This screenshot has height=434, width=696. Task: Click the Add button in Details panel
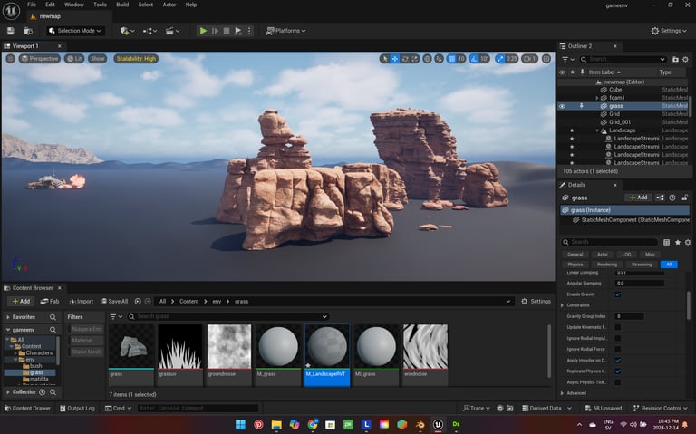(637, 197)
